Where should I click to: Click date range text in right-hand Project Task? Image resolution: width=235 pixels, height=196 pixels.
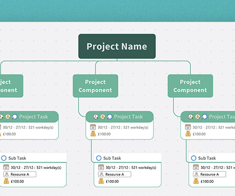point(214,127)
